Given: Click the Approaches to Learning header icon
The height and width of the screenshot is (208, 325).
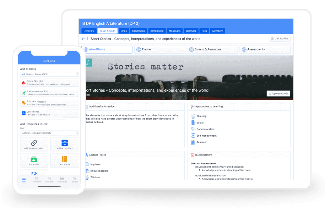Looking at the screenshot, I should click(x=193, y=106).
